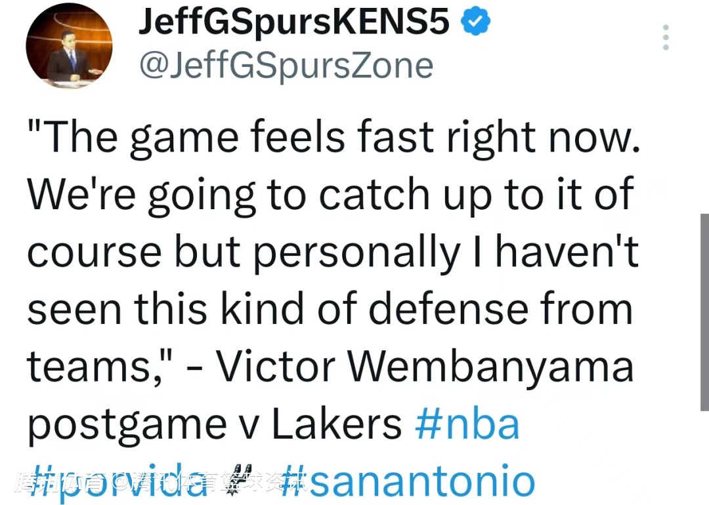Open the #nba hashtag

[467, 424]
